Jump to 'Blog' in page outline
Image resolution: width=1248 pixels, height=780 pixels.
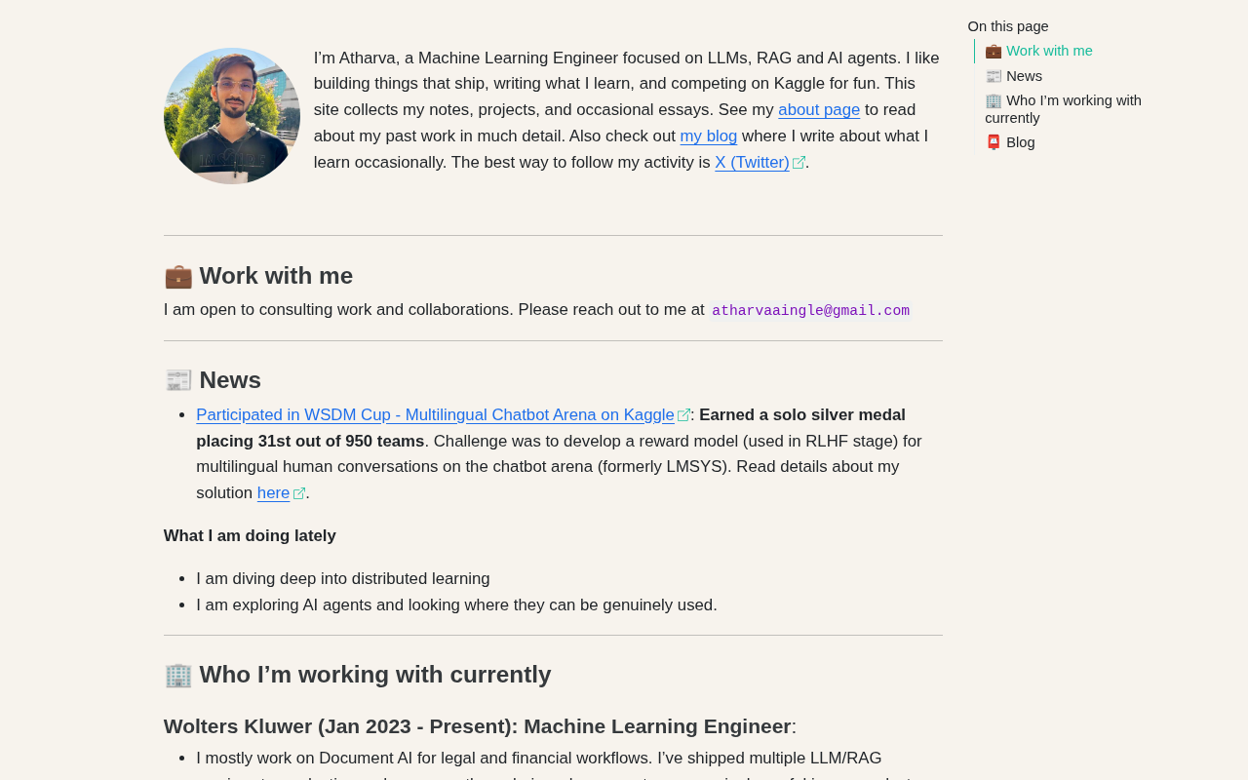click(1020, 142)
